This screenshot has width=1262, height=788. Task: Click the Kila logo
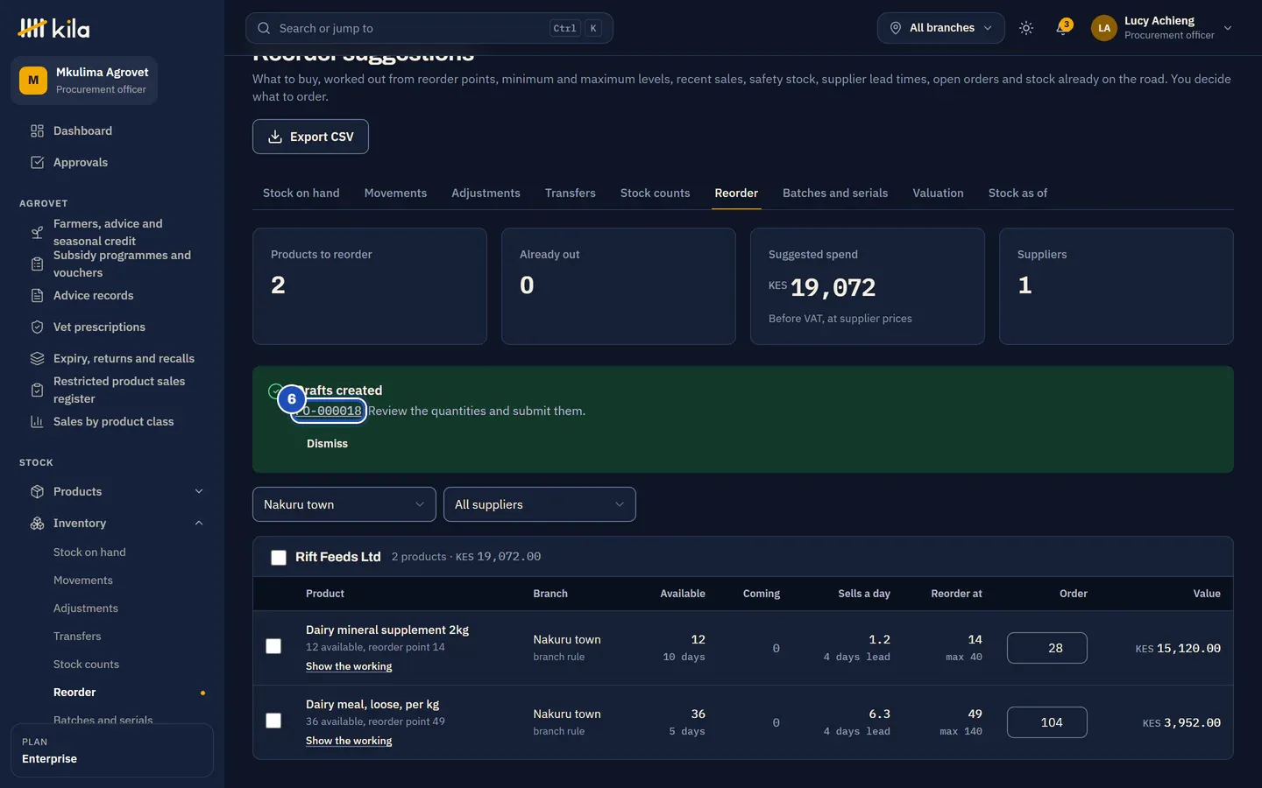[53, 28]
